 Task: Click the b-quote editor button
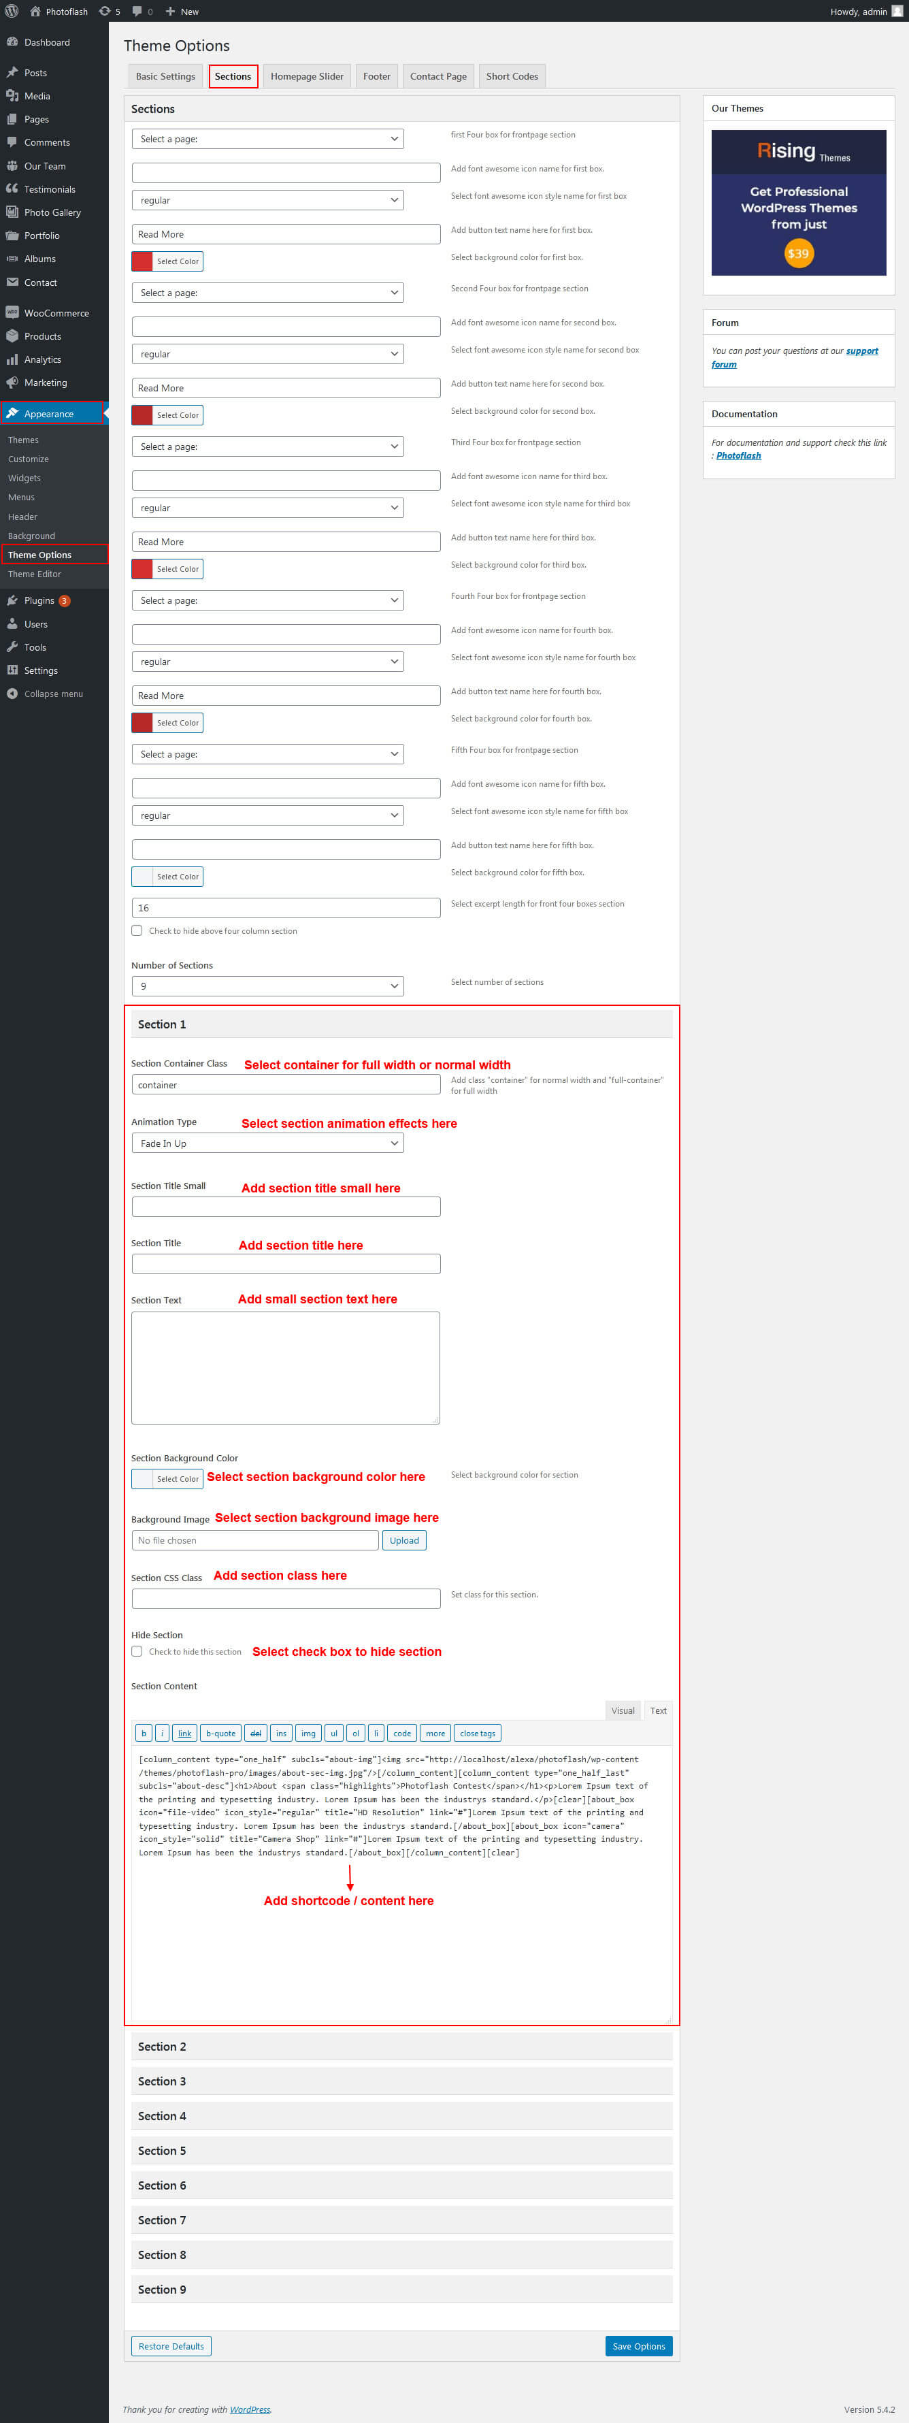[x=221, y=1733]
